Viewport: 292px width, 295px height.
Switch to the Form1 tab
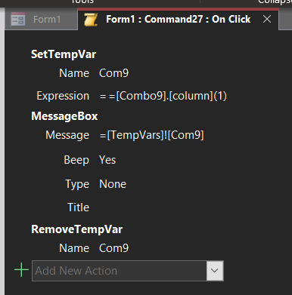(41, 20)
